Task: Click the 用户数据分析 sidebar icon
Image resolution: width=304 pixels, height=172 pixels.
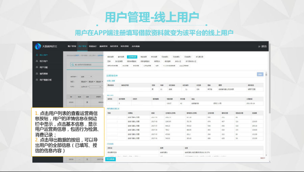Action: [37, 80]
